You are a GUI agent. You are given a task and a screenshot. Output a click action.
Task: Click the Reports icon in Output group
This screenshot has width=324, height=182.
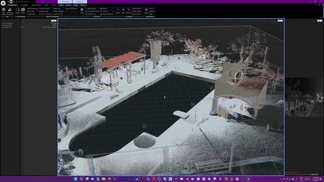pos(129,11)
